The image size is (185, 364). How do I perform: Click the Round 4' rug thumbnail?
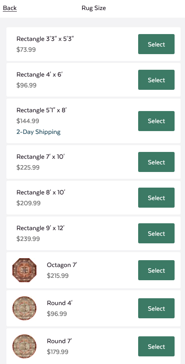click(x=24, y=308)
